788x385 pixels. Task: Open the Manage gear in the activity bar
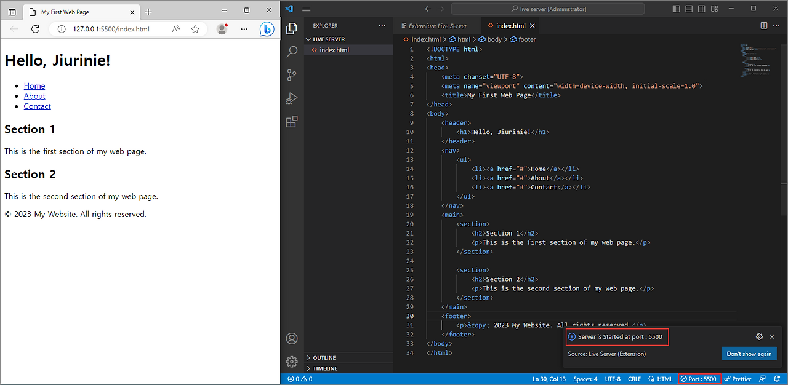coord(292,362)
